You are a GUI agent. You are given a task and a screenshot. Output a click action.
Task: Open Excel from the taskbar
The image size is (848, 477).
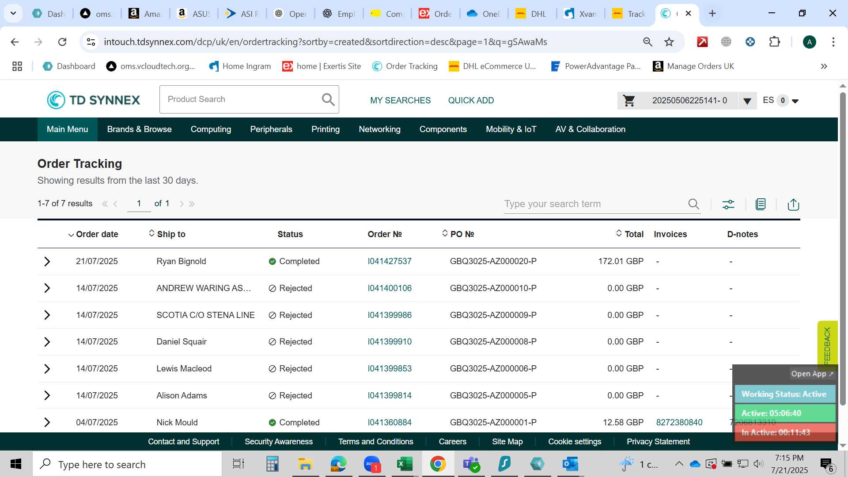point(405,464)
